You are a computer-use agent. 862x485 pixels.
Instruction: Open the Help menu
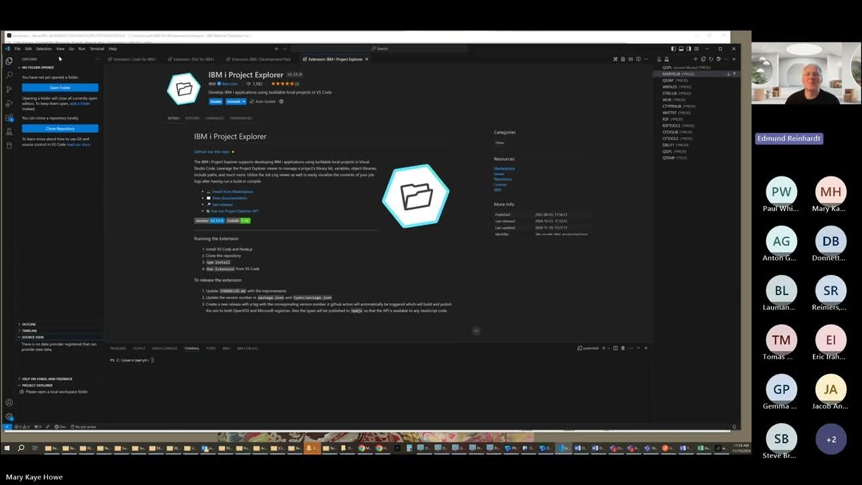(x=112, y=48)
